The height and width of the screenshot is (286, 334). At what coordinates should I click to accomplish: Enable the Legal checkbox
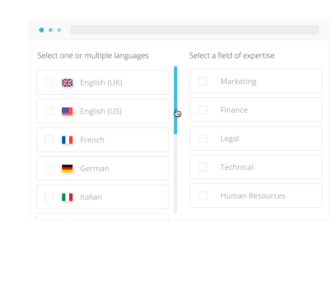coord(203,139)
